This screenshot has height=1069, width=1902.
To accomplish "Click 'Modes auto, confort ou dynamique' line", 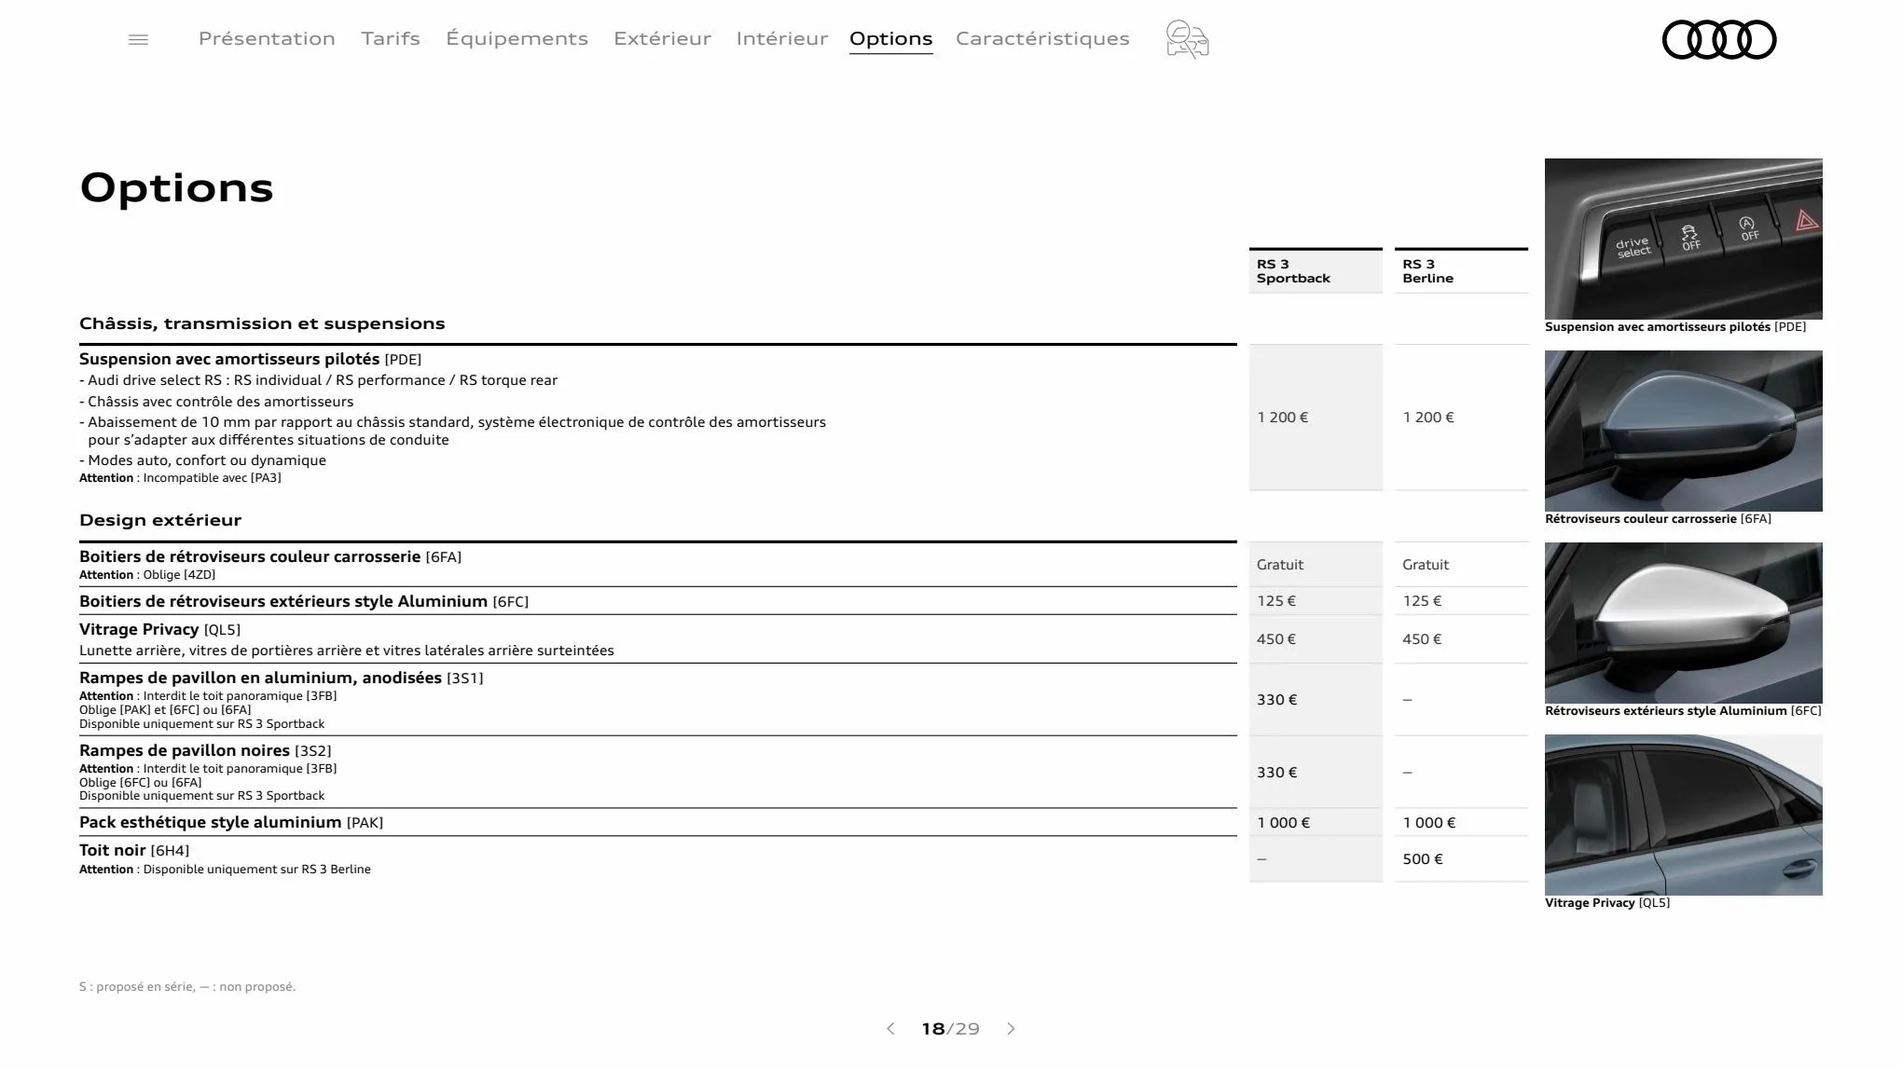I will click(202, 460).
